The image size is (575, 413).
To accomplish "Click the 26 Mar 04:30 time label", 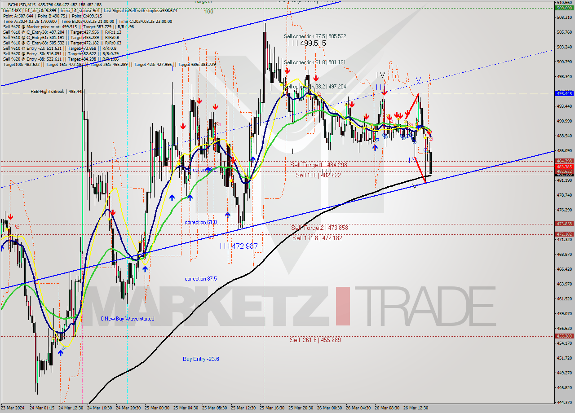I will [358, 409].
